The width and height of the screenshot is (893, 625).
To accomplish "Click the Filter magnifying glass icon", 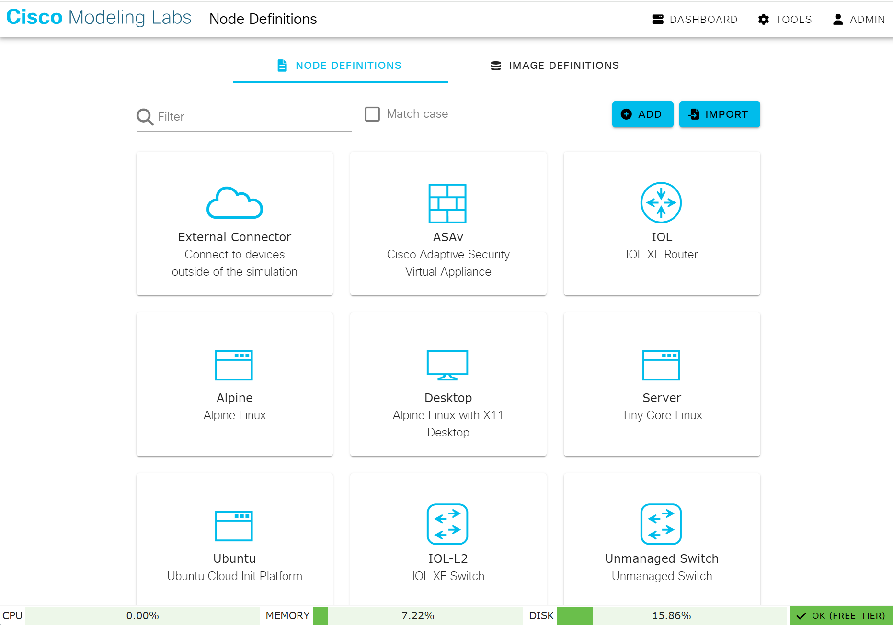I will coord(145,117).
